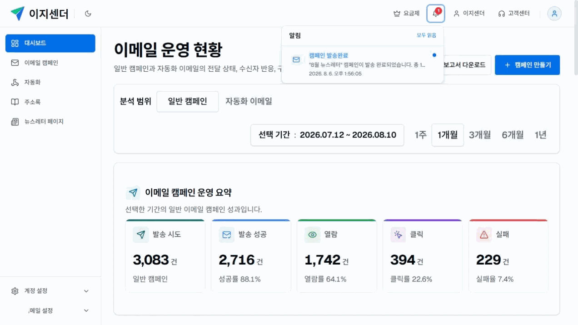Open the 이지센더 account menu
This screenshot has width=578, height=325.
coord(469,14)
